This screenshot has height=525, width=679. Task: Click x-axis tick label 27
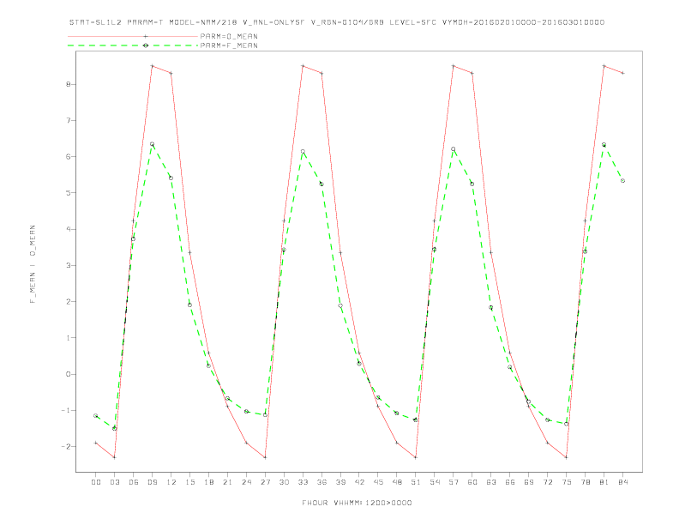click(265, 482)
